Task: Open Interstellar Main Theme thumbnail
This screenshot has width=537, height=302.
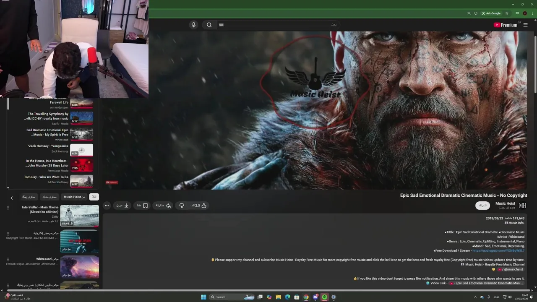Action: 80,216
